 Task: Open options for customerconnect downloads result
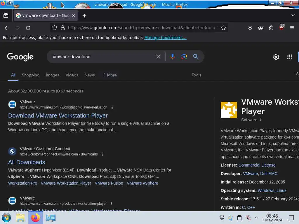pos(102,154)
